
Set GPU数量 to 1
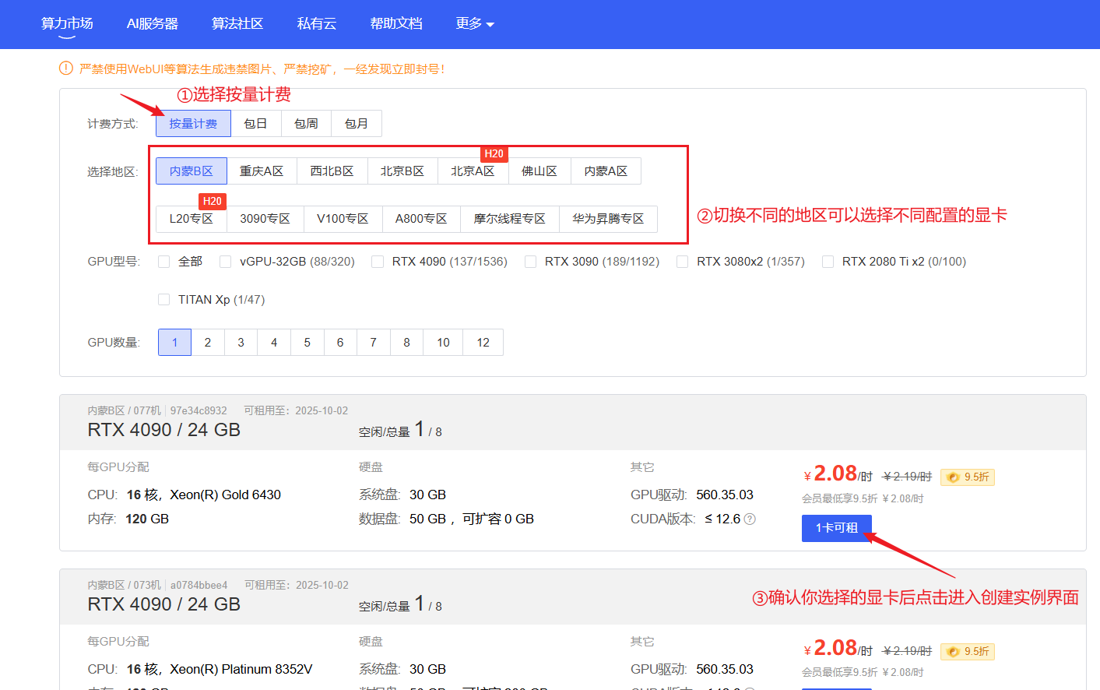[175, 343]
